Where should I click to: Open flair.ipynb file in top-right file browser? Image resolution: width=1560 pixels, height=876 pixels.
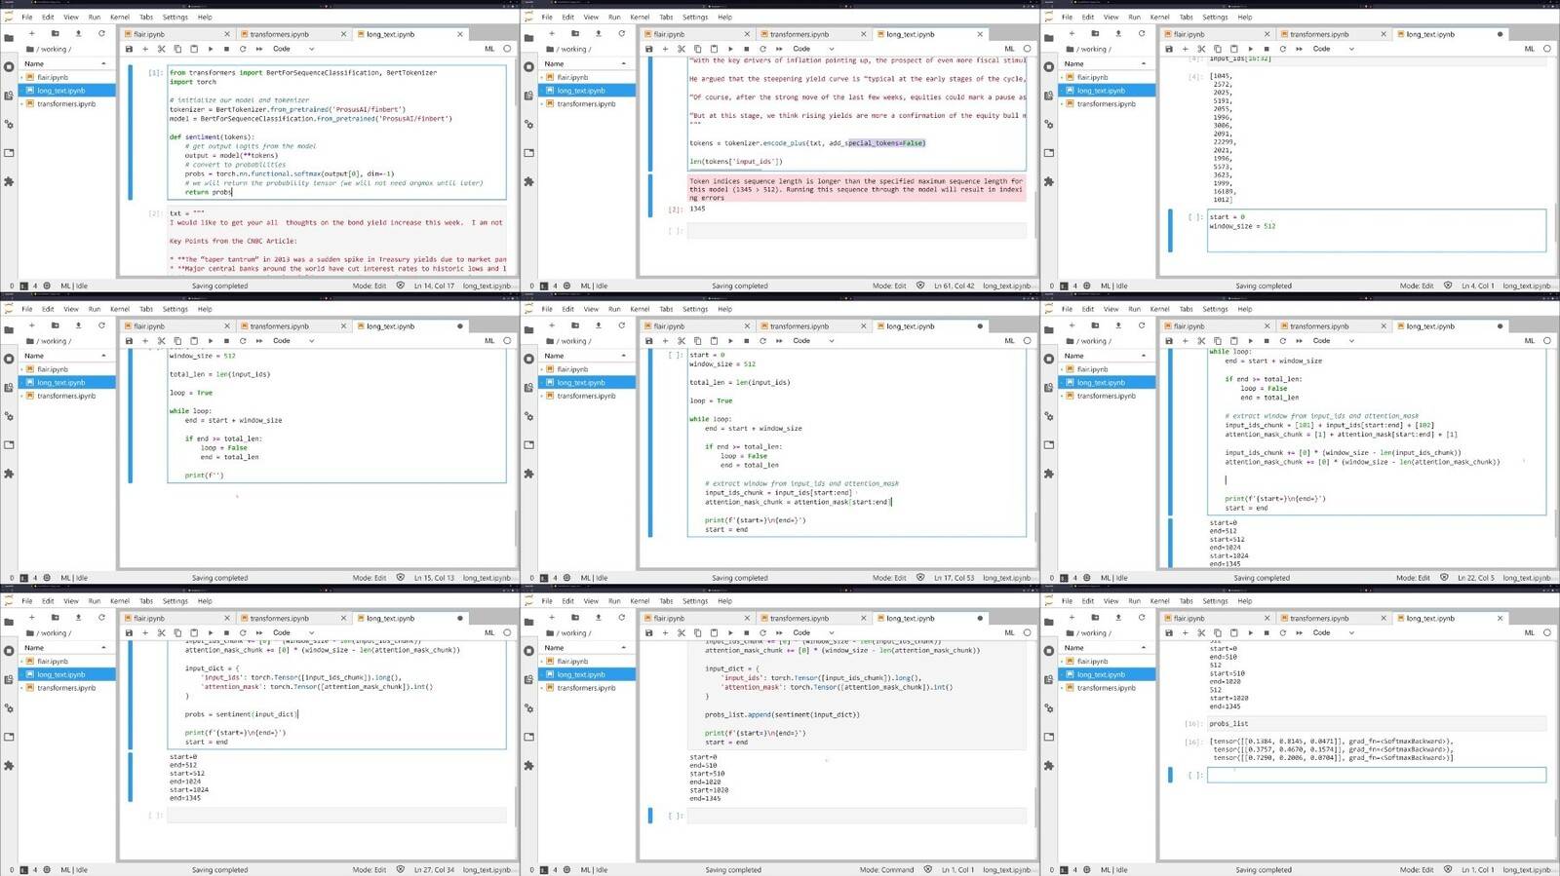pyautogui.click(x=1092, y=77)
